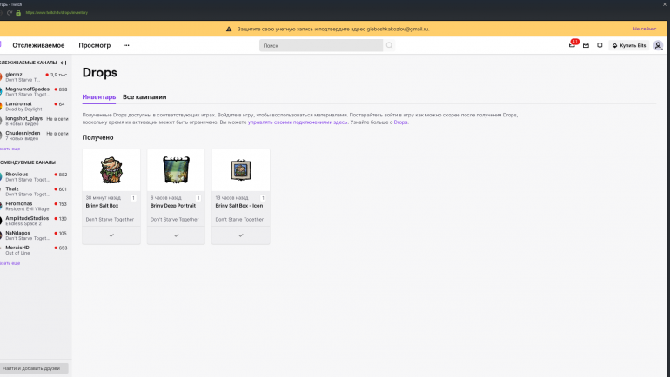
Task: Click the Briny Salt Box item image
Action: coord(111,169)
